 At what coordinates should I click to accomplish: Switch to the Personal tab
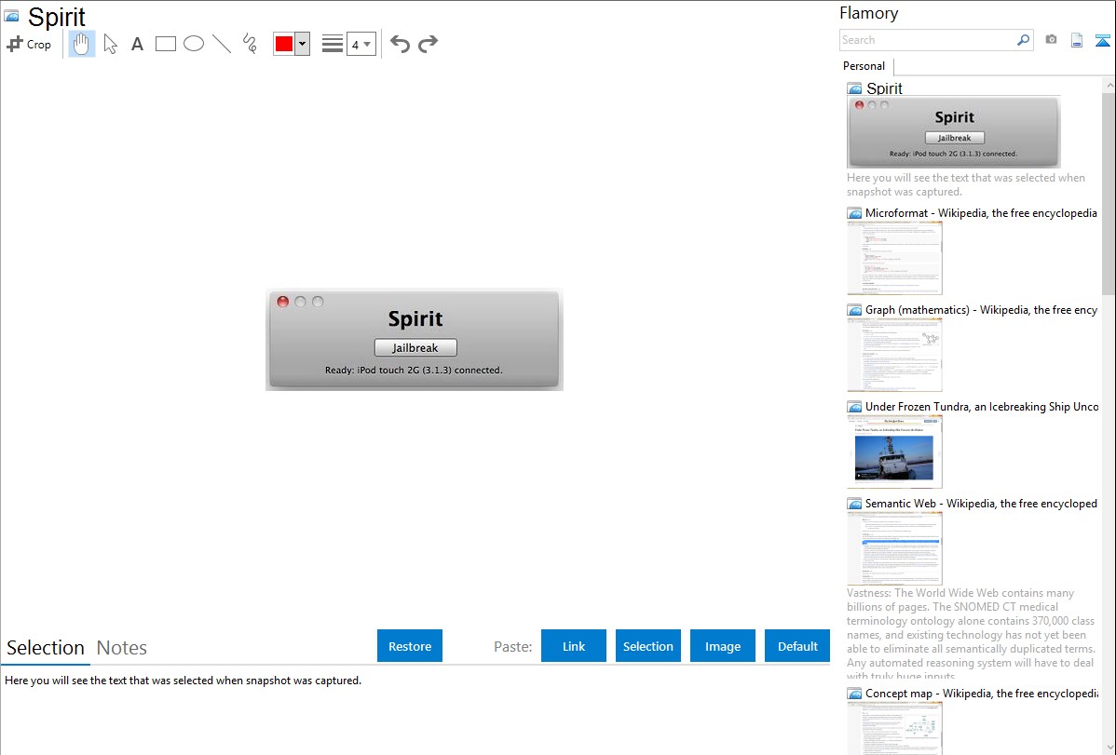(864, 66)
